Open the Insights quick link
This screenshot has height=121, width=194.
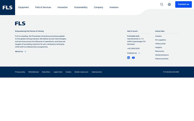pyautogui.click(x=158, y=47)
